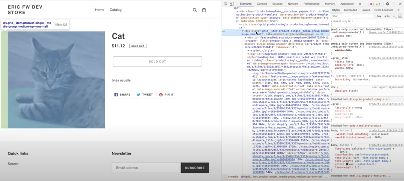Open the Event Listeners sub-tab

(x=384, y=10)
